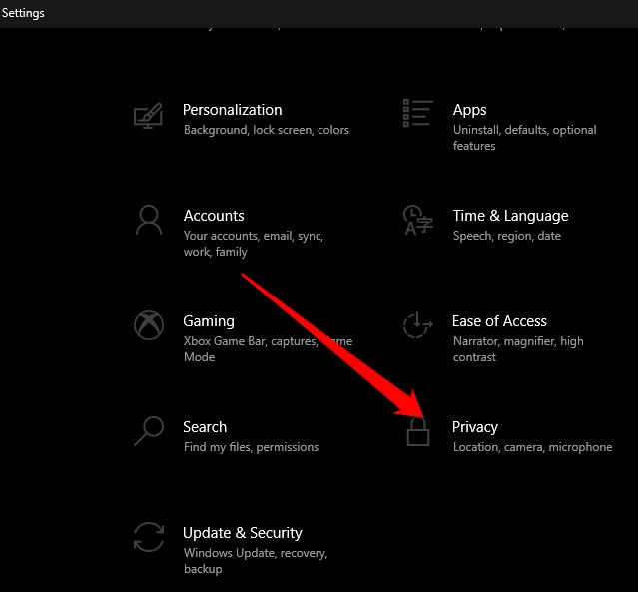
Task: Click the Apps list icon
Action: [x=418, y=113]
